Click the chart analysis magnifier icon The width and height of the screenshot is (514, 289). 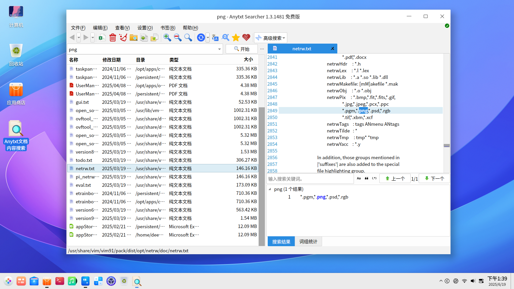[x=225, y=38]
